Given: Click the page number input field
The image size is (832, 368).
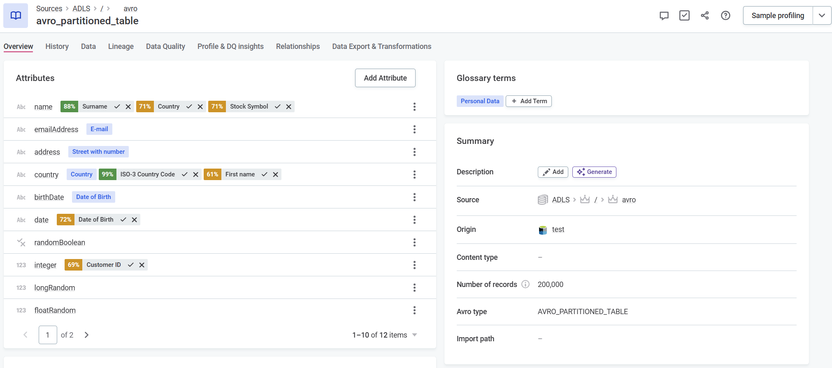Looking at the screenshot, I should pos(48,335).
